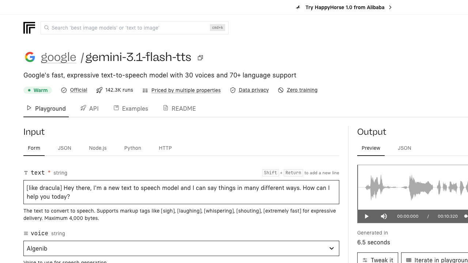Click the Tweak it button
Image resolution: width=468 pixels, height=263 pixels.
coord(378,258)
